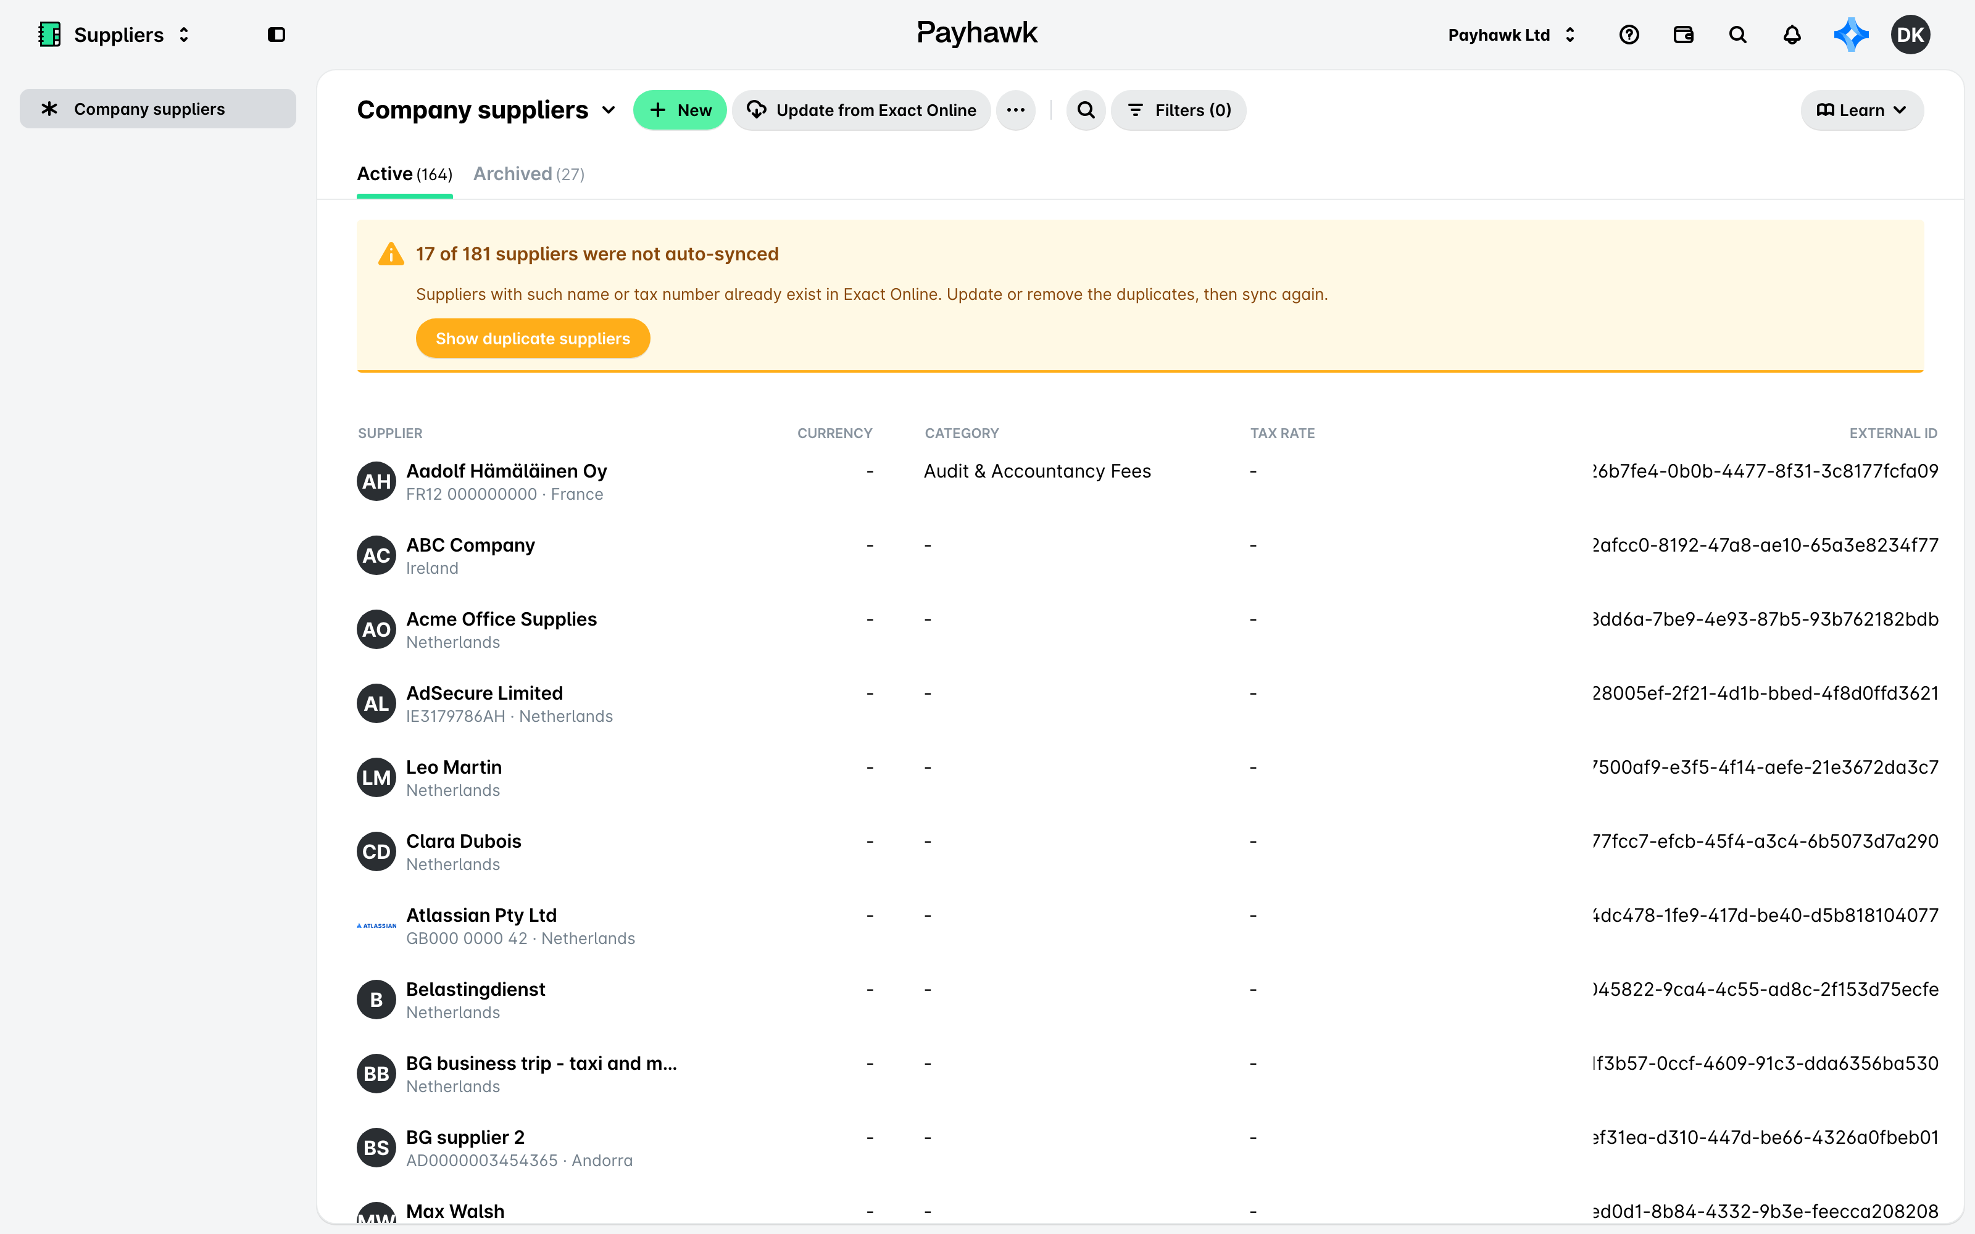The height and width of the screenshot is (1234, 1975).
Task: Switch to the Archived (27) tab
Action: tap(529, 175)
